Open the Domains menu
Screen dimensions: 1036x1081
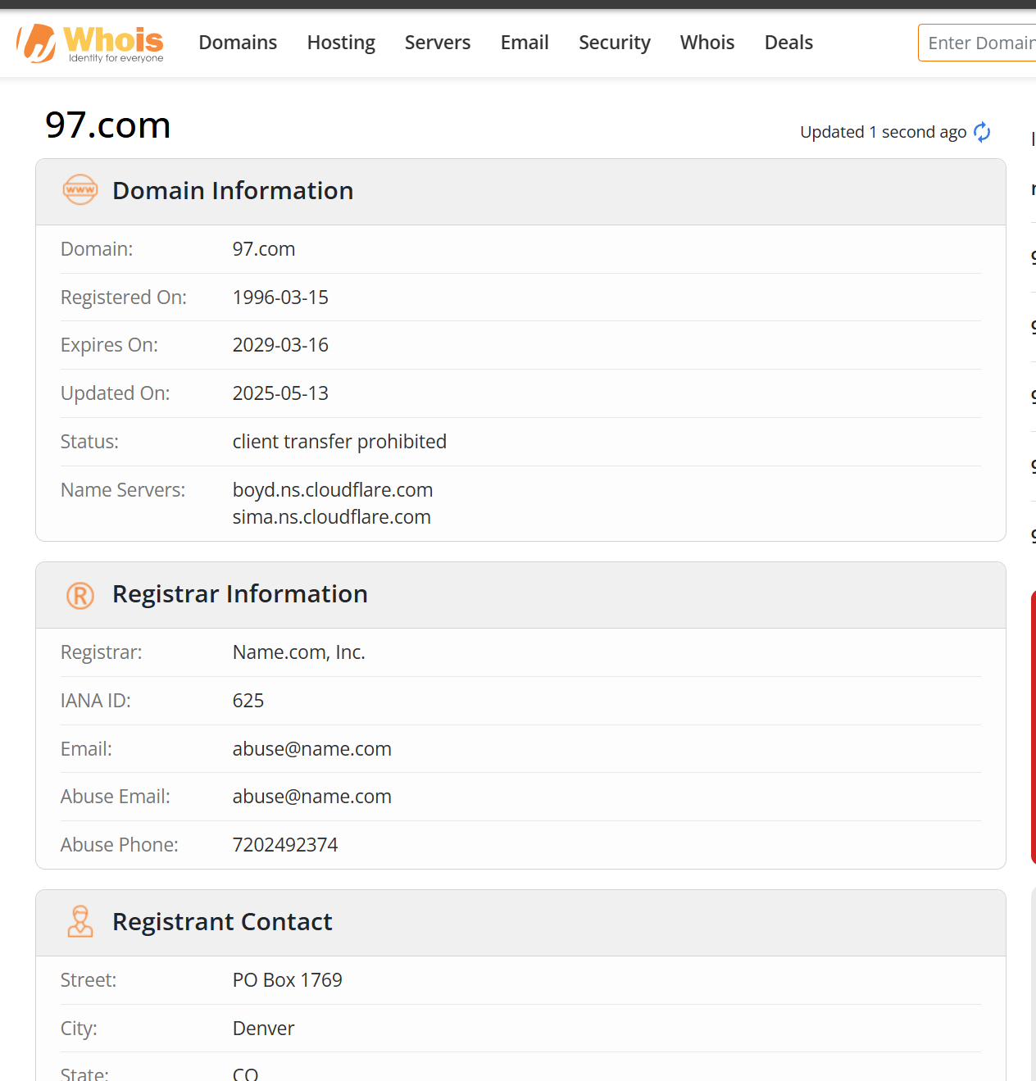coord(238,43)
